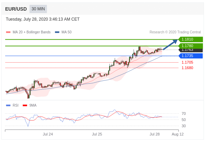The image size is (206, 141).
Task: Click the red 9MA legend swatch
Action: click(25, 105)
